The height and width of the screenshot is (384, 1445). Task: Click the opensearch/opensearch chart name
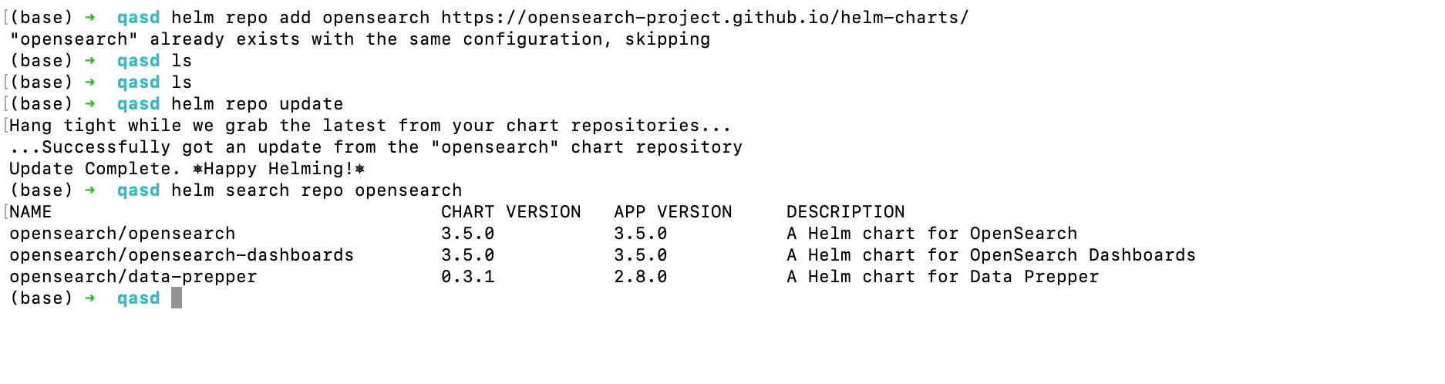[x=122, y=234]
